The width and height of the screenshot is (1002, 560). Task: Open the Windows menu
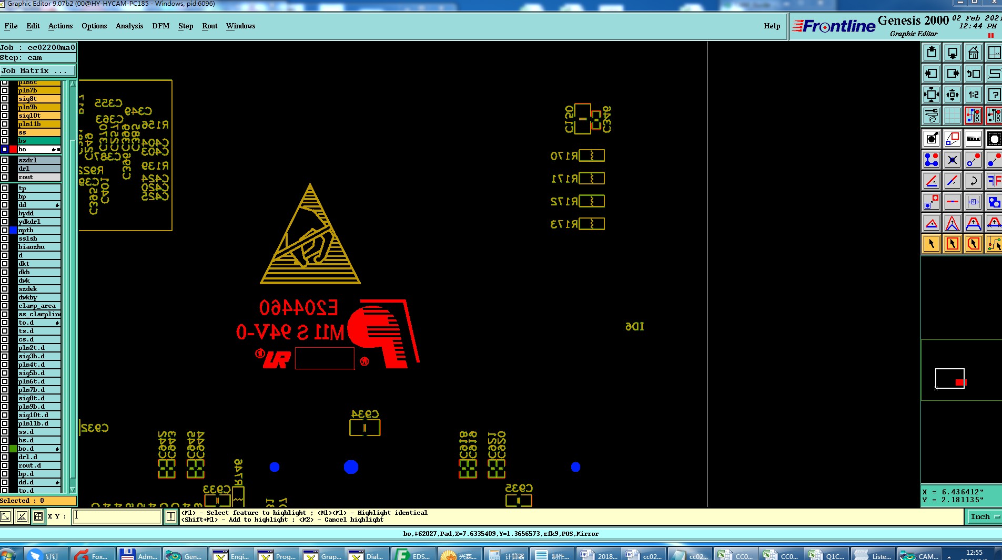[x=241, y=26]
